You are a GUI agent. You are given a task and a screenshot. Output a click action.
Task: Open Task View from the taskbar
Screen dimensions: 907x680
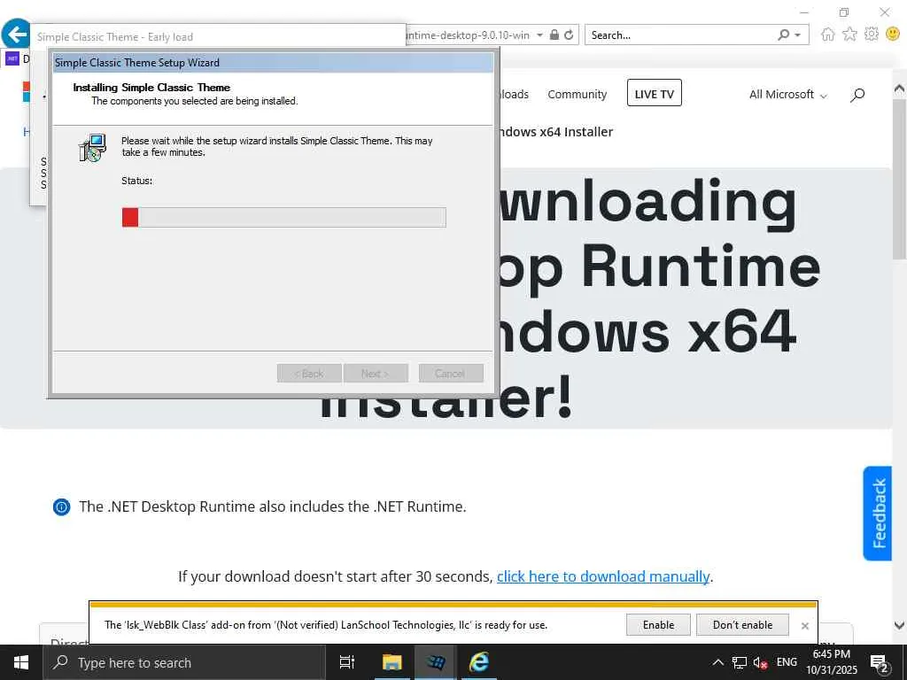click(346, 662)
